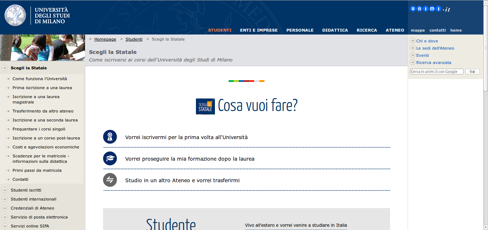Open Servizi online SIFA

(30, 226)
